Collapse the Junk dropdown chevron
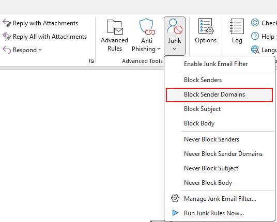This screenshot has height=222, width=277. [175, 49]
